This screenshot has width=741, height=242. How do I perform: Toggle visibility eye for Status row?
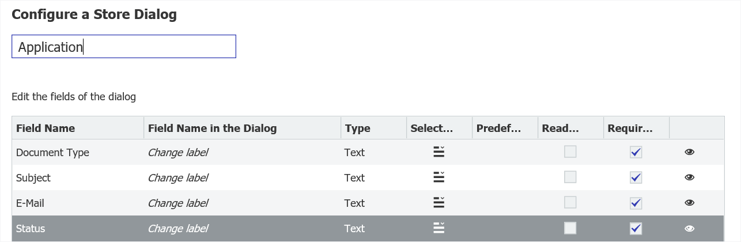pyautogui.click(x=689, y=228)
